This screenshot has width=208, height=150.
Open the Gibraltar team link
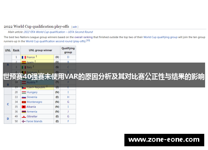[32, 116]
